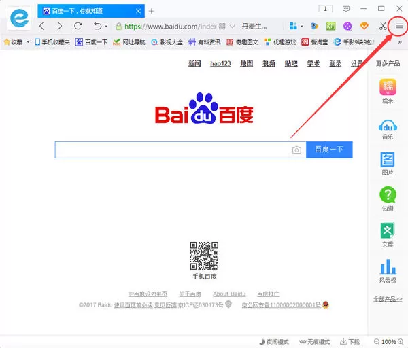Open the purple film reel extension
This screenshot has width=408, height=348.
pyautogui.click(x=347, y=26)
